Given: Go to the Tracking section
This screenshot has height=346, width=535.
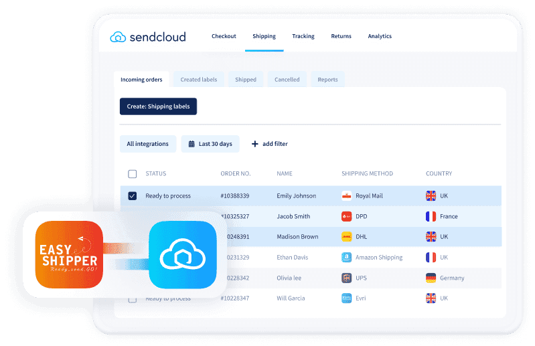Looking at the screenshot, I should [x=303, y=36].
